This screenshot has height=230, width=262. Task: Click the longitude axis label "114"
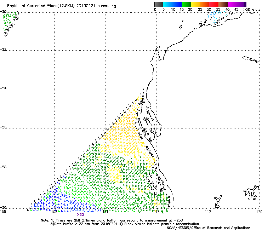[x=156, y=212]
